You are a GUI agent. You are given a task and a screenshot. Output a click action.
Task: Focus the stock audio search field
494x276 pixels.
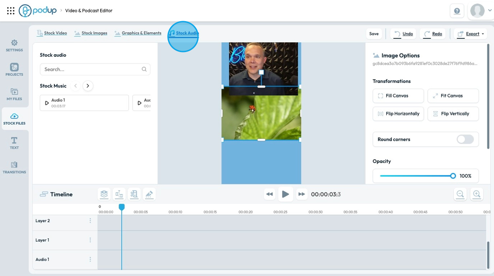click(95, 69)
